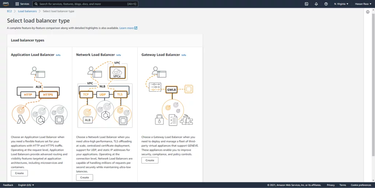The height and width of the screenshot is (188, 375).
Task: Click the firewall flame icon in gateway diagram
Action: pyautogui.click(x=186, y=119)
